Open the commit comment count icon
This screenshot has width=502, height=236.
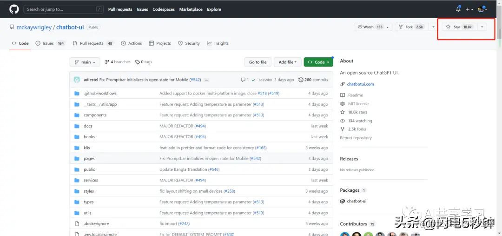pos(245,80)
